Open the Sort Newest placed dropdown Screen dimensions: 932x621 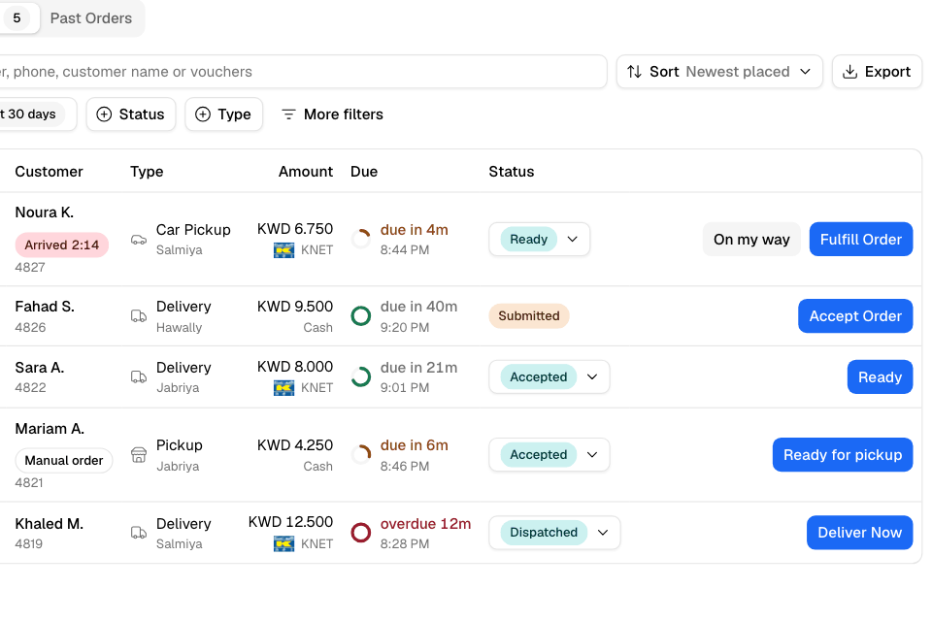719,72
